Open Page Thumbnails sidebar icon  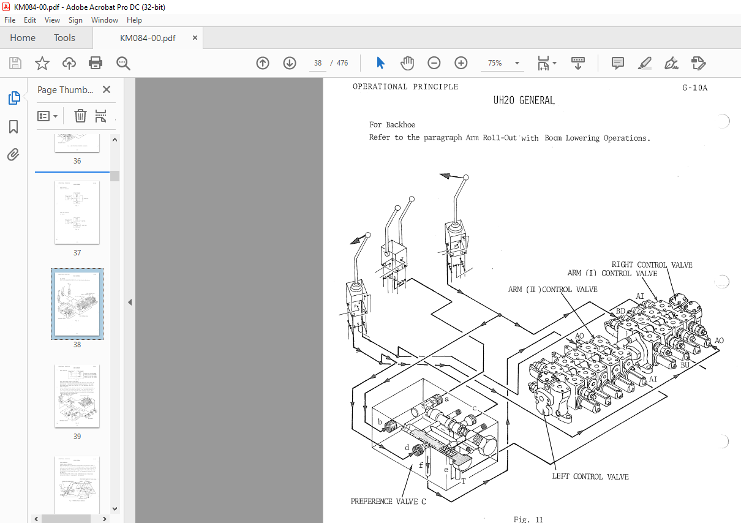click(13, 98)
